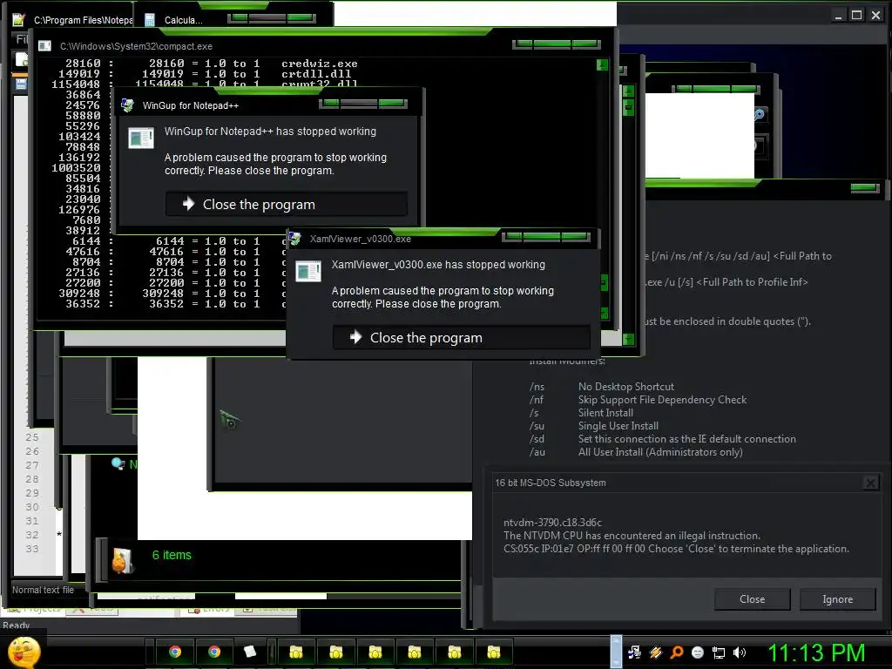The width and height of the screenshot is (892, 669).
Task: Close the XamlViewer_v0300.exe program
Action: coord(462,337)
